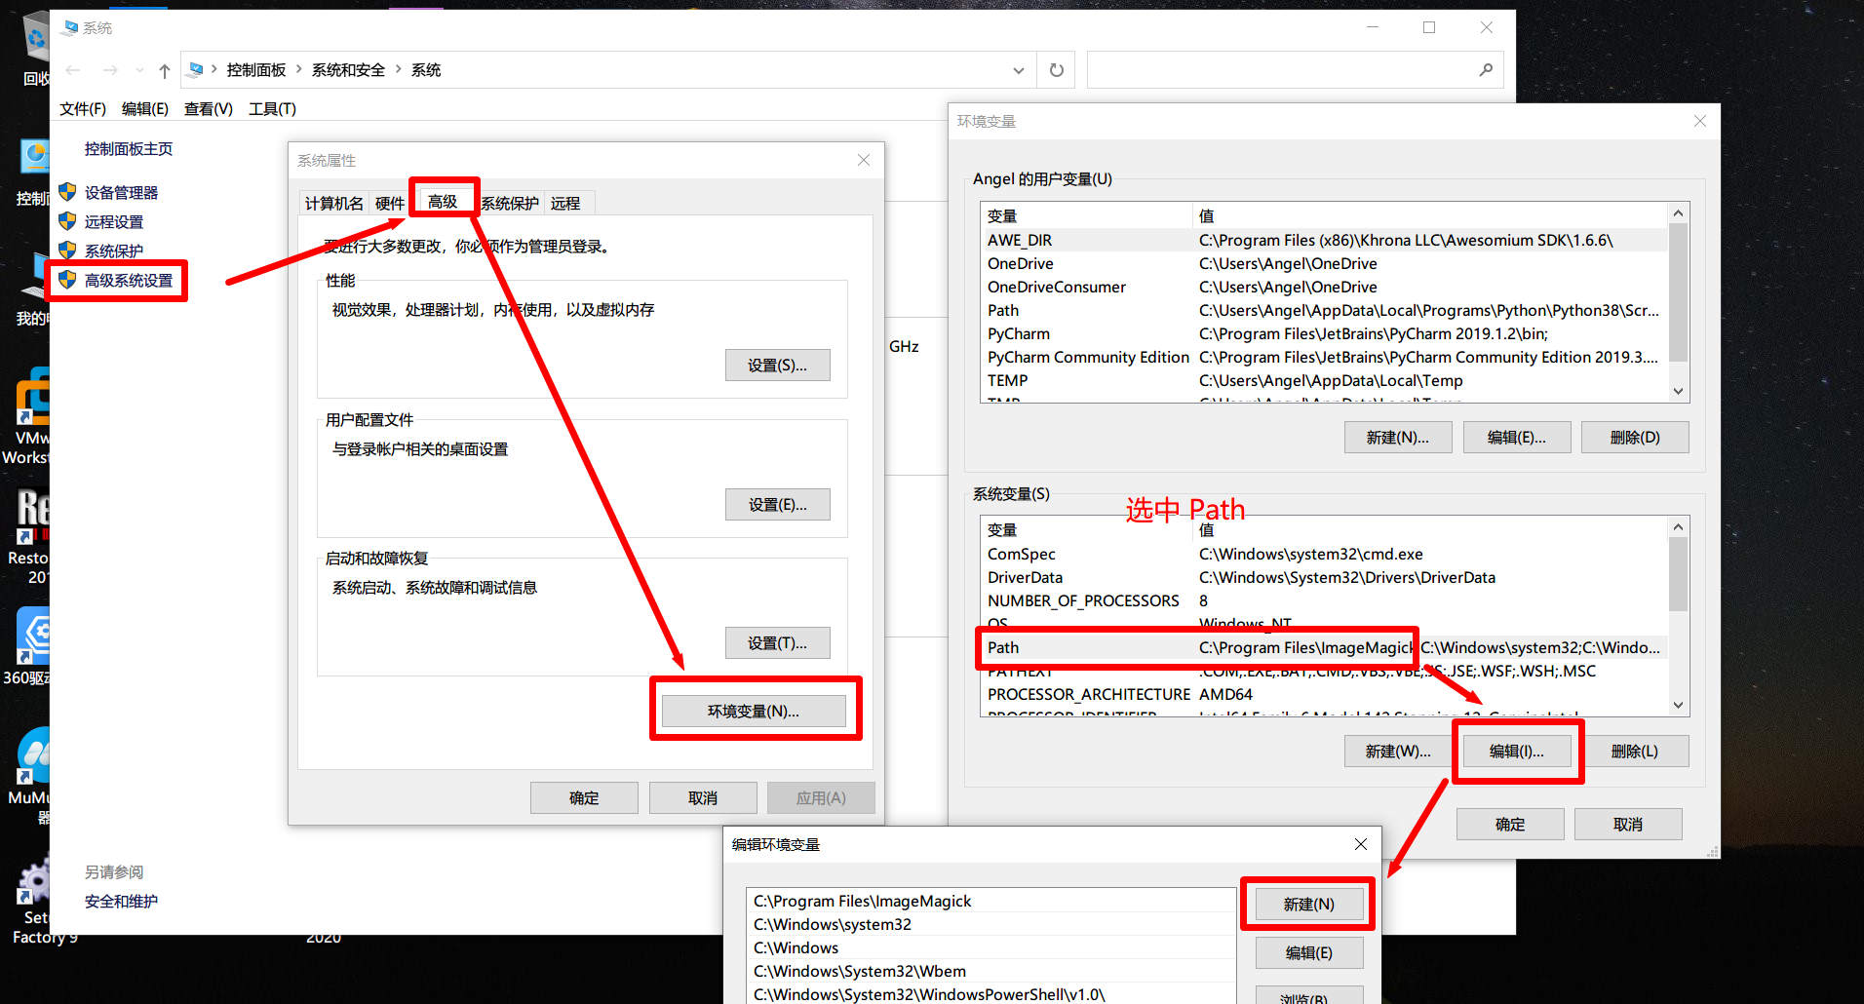The image size is (1864, 1004).
Task: Open 安全和维护 link
Action: [x=121, y=902]
